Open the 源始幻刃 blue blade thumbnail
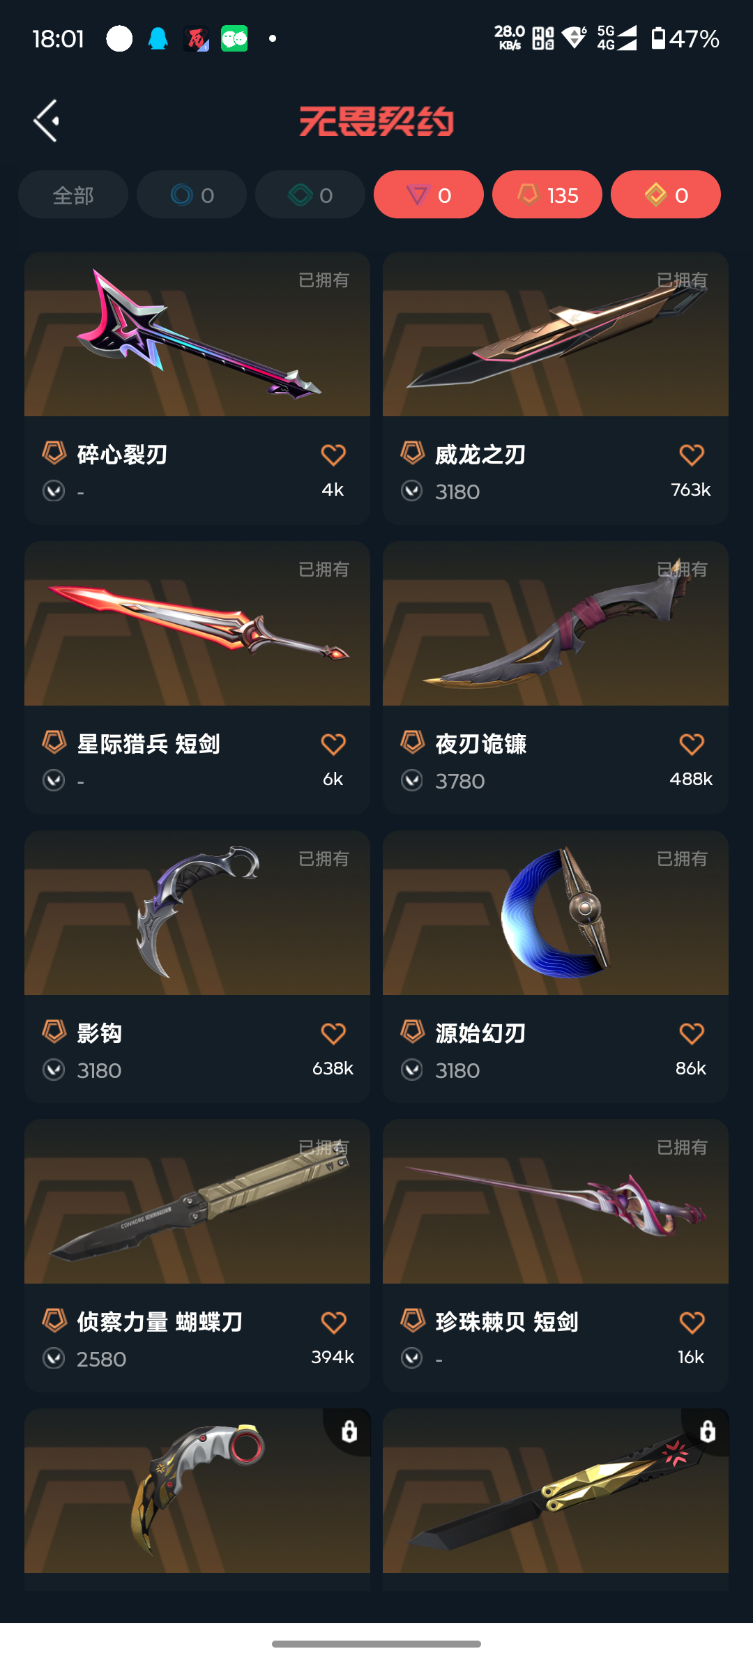 [556, 913]
